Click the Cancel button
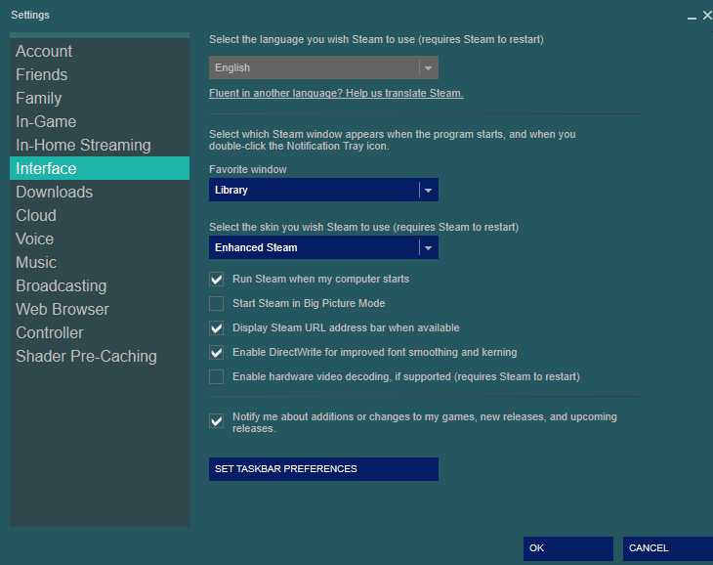This screenshot has width=713, height=565. pyautogui.click(x=667, y=548)
